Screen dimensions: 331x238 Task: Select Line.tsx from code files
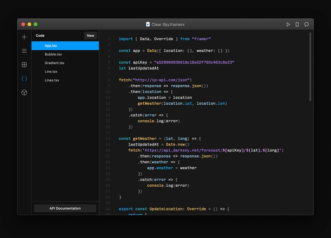click(x=51, y=72)
